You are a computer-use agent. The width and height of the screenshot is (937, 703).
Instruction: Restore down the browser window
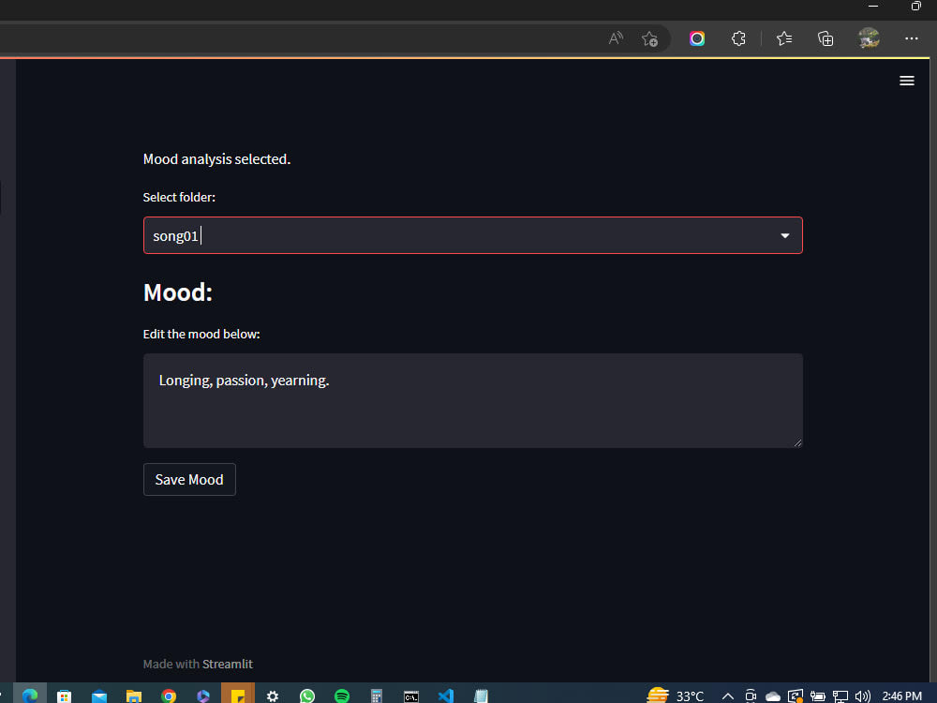point(916,6)
